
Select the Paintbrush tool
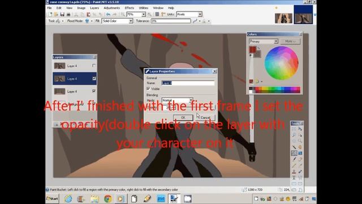294,159
